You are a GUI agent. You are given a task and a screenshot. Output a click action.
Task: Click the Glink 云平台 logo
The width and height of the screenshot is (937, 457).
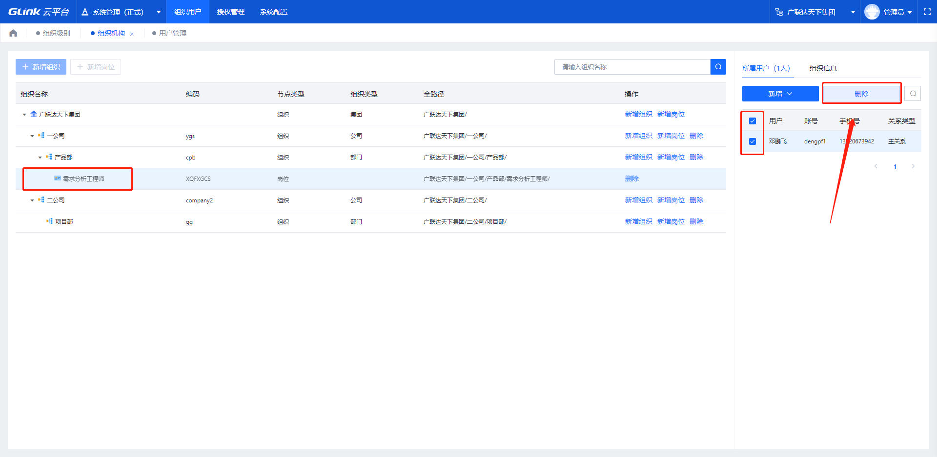pyautogui.click(x=39, y=12)
